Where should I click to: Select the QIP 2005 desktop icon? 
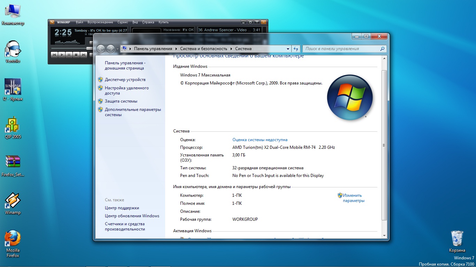pos(13,127)
